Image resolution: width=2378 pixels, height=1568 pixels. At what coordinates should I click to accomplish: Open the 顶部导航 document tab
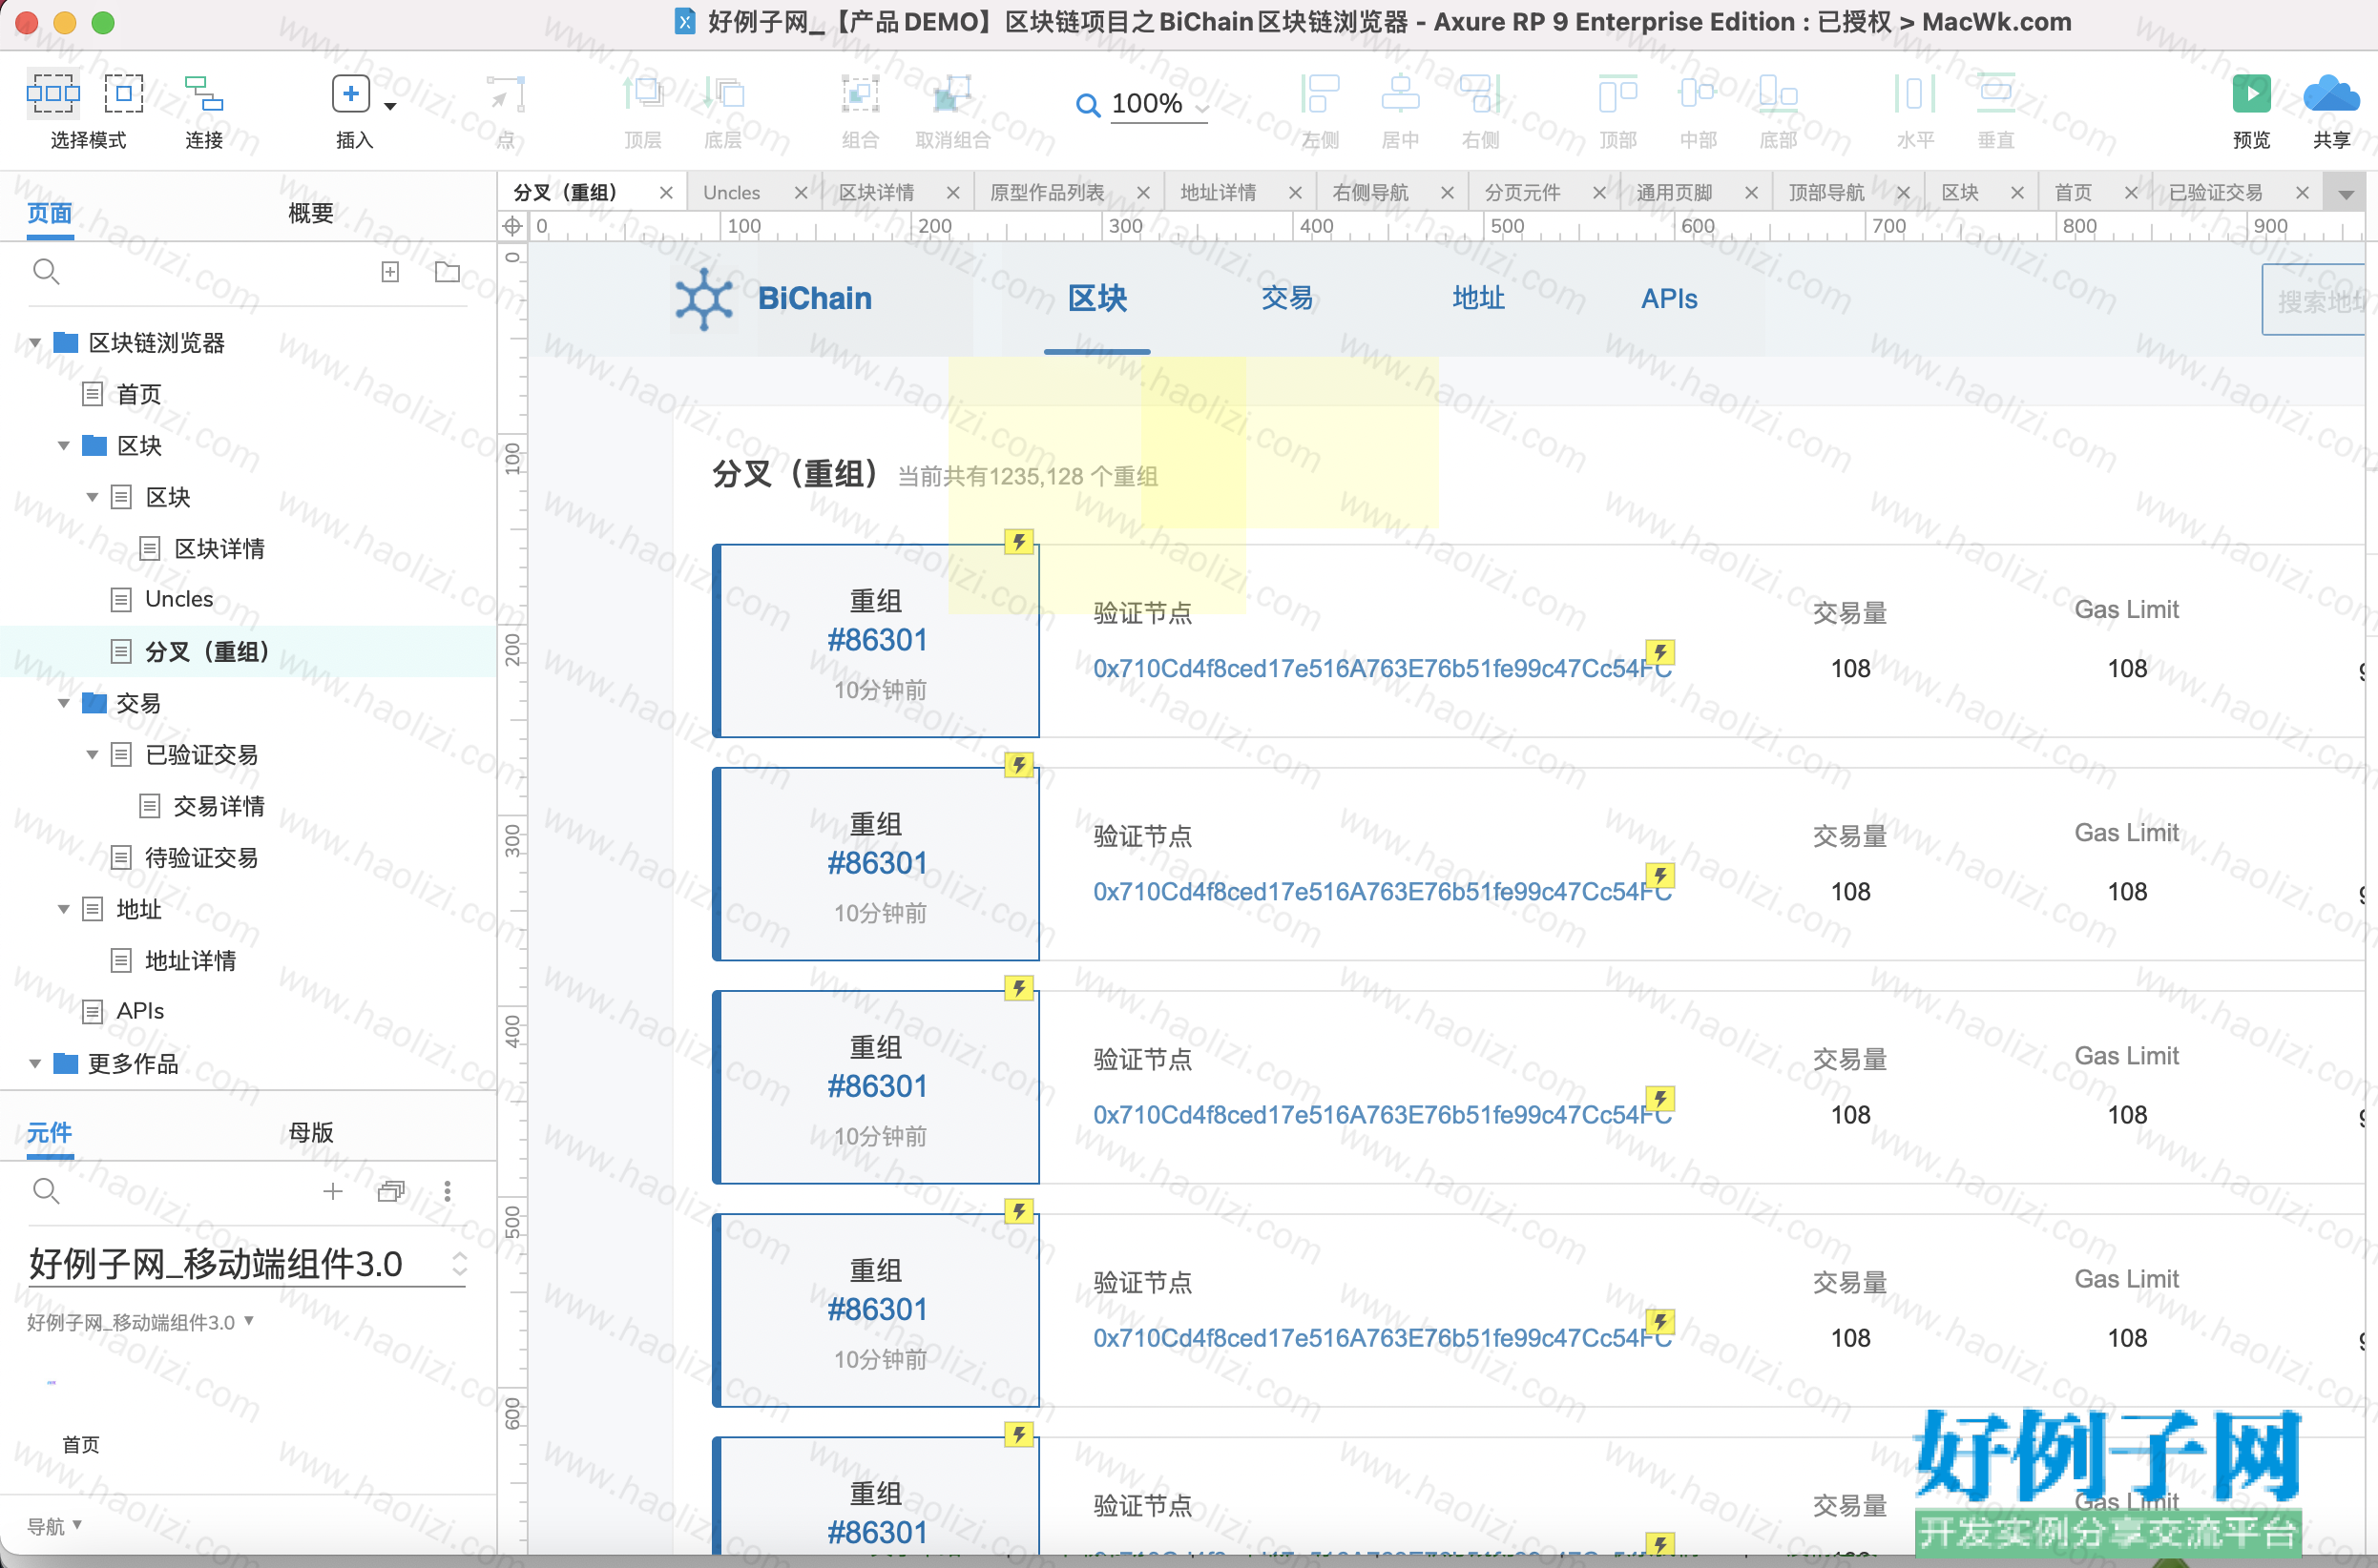pos(1825,192)
